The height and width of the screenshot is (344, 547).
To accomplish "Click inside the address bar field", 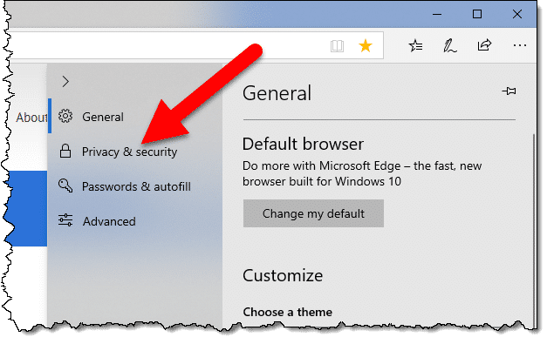I will (168, 45).
